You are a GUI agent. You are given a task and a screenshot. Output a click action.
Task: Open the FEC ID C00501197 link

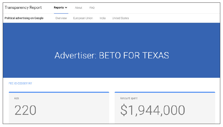point(20,83)
